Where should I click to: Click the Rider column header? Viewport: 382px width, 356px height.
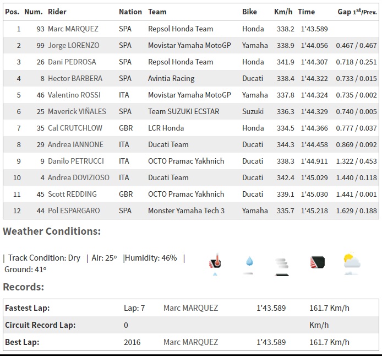click(x=57, y=12)
